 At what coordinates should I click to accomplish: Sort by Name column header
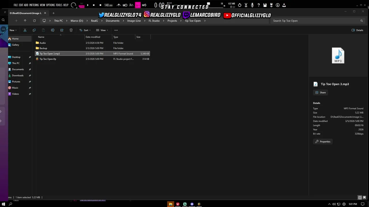[x=41, y=37]
